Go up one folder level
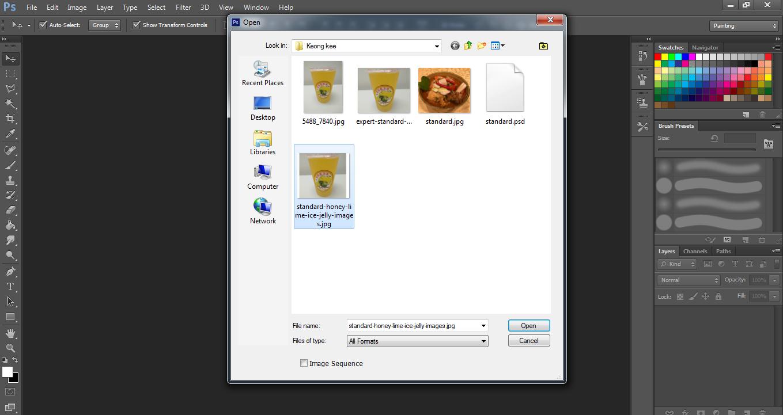The width and height of the screenshot is (783, 415). [x=468, y=46]
